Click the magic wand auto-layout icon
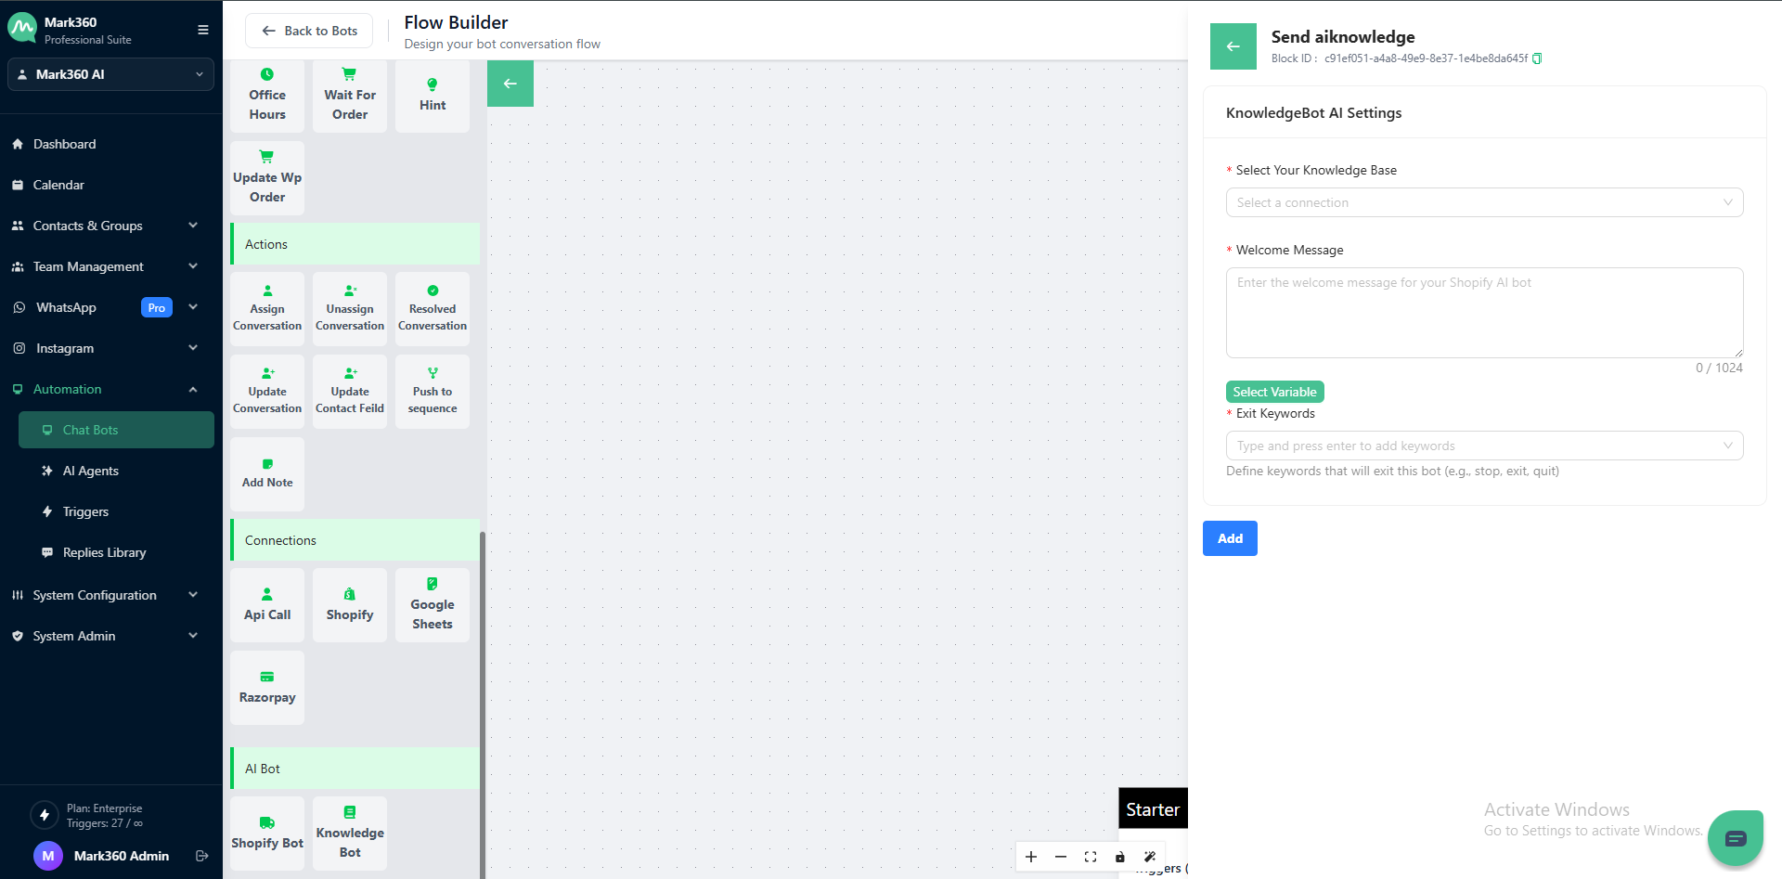This screenshot has height=879, width=1782. click(1150, 857)
